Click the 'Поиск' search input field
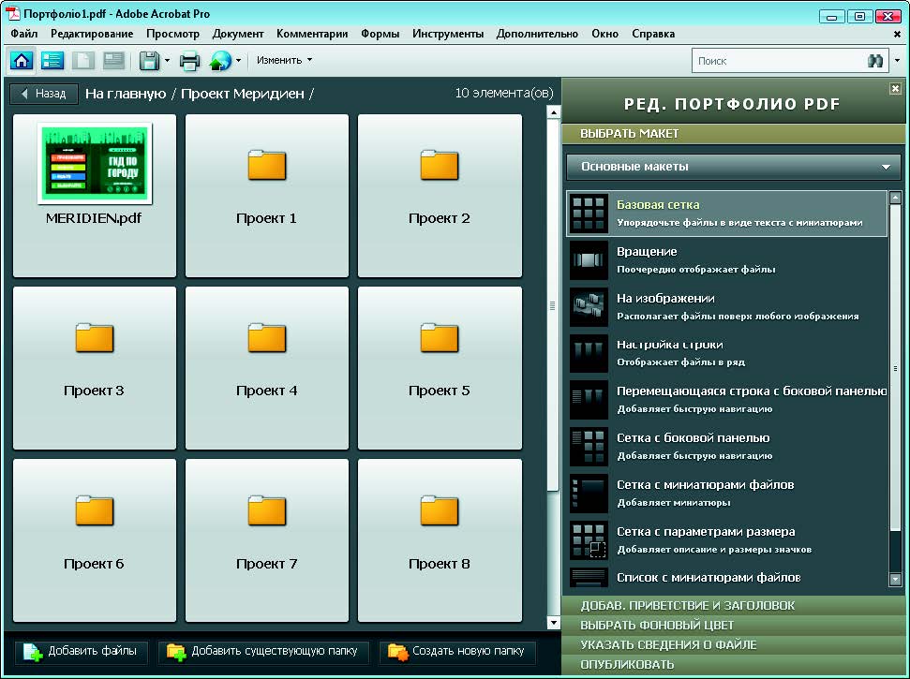 781,60
